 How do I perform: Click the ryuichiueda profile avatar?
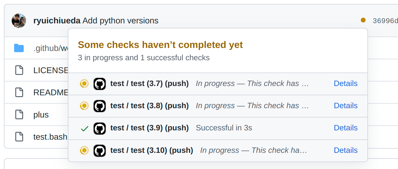(19, 21)
